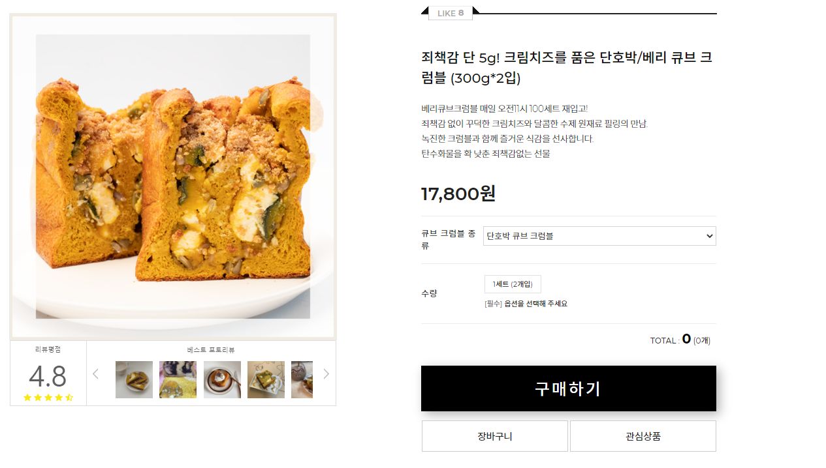Show previous best photo reviews

(x=95, y=373)
